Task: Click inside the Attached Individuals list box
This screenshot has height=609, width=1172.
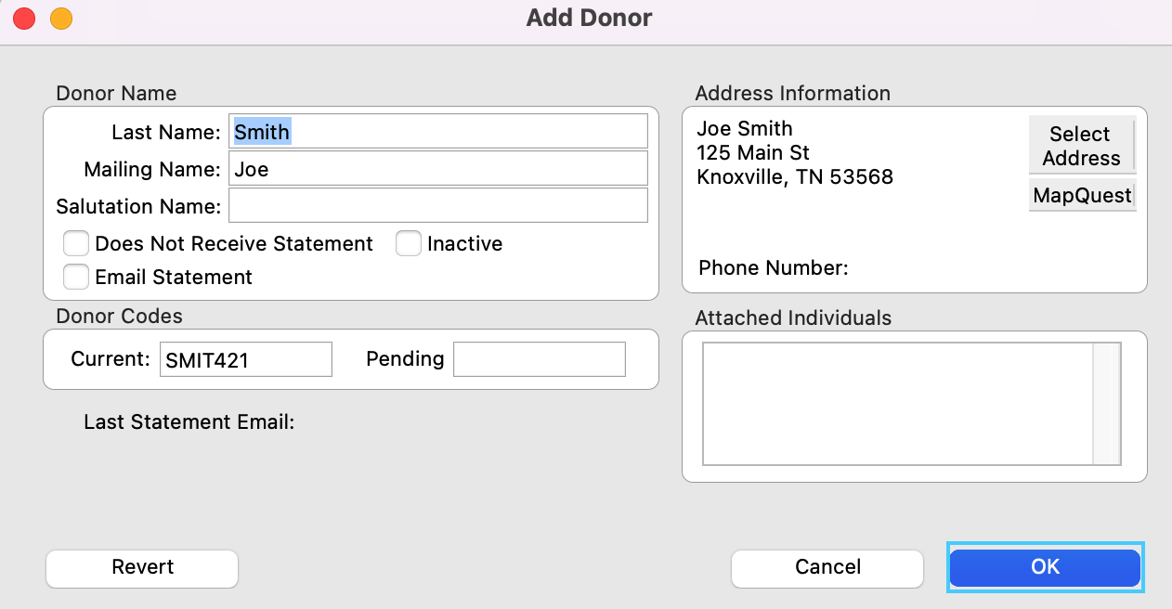Action: click(897, 404)
